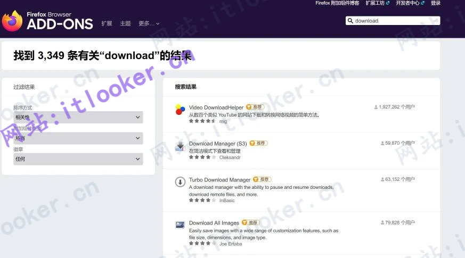This screenshot has height=258, width=465.
Task: Click recommended badge beside Turbo Download Manager
Action: click(262, 179)
